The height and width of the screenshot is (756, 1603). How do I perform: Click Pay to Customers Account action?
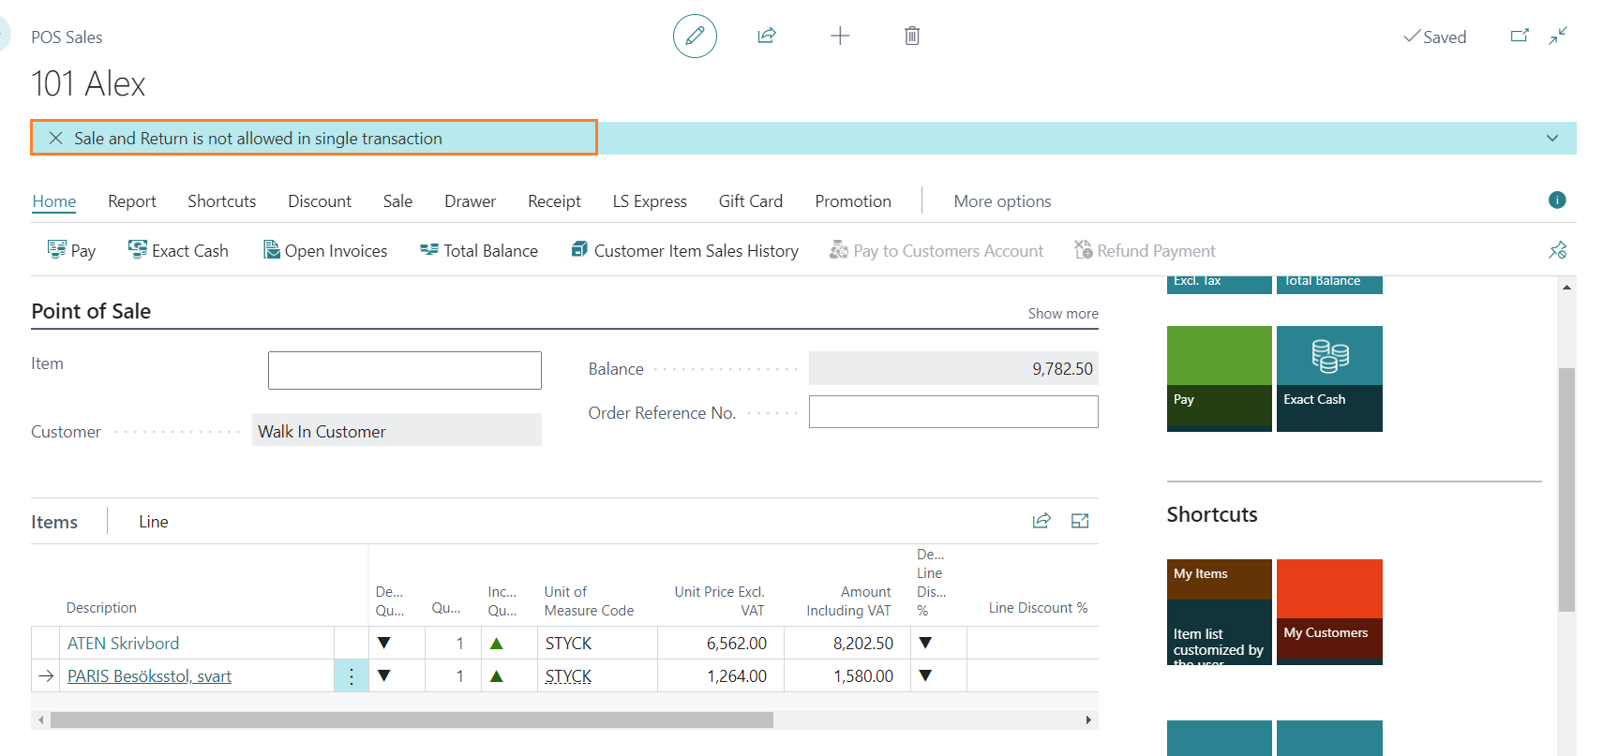coord(936,250)
